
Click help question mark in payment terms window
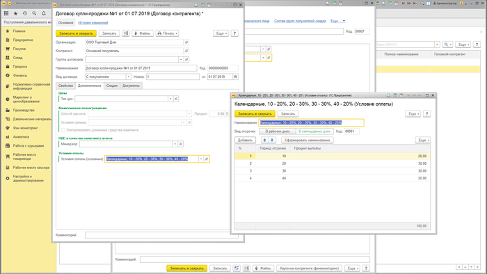[x=426, y=114]
